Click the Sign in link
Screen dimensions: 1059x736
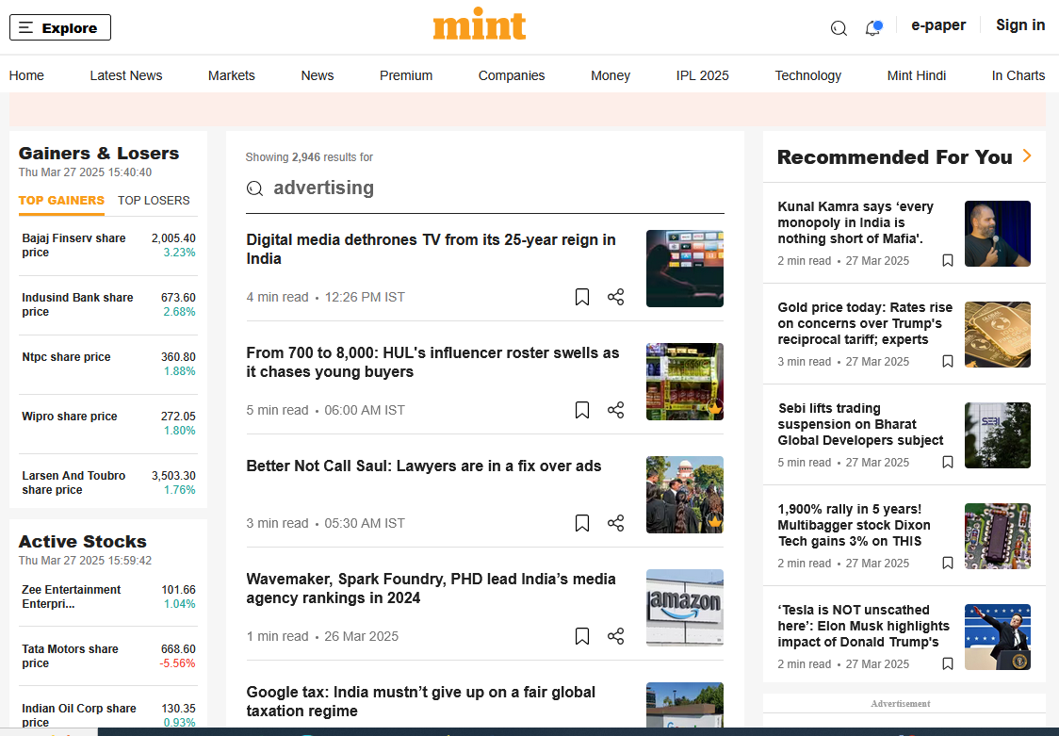pos(1020,25)
